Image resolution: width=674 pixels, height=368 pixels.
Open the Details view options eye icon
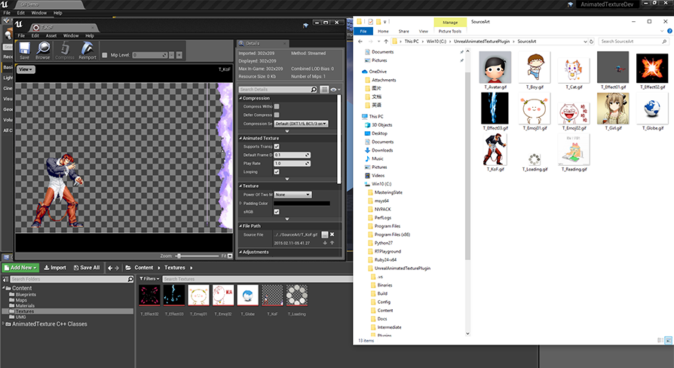point(335,90)
